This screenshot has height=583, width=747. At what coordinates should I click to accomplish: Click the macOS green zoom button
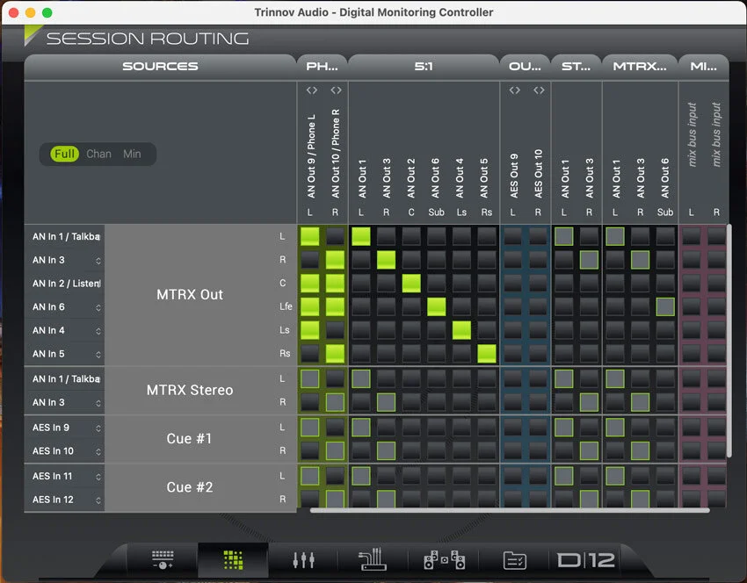(47, 12)
